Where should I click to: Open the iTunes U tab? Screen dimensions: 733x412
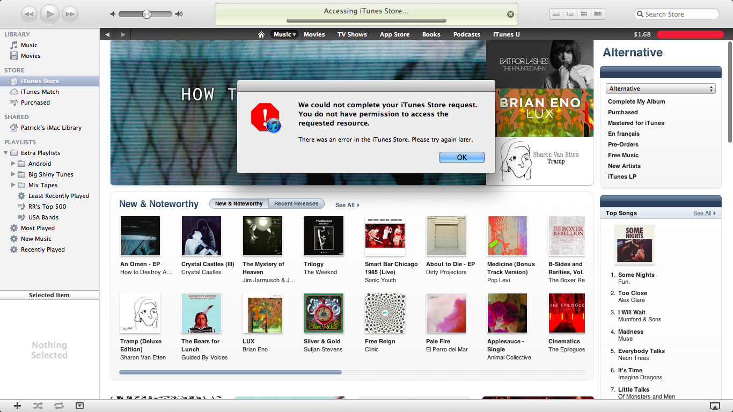point(507,34)
